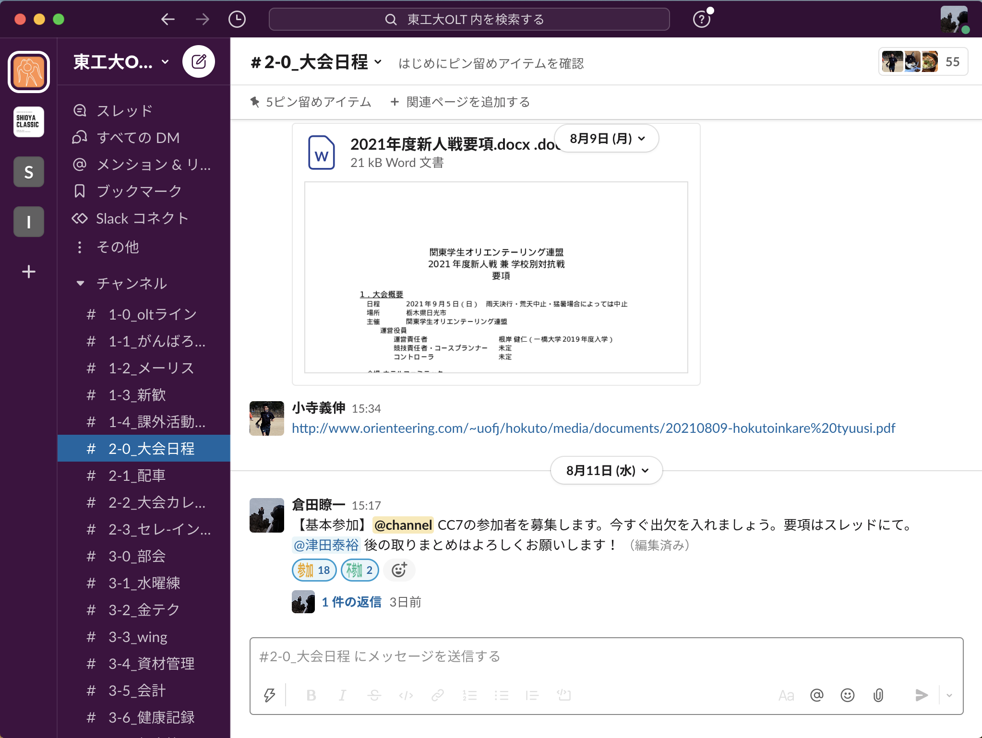Image resolution: width=982 pixels, height=738 pixels.
Task: Add a reaction to 倉田瞭一's message
Action: tap(399, 570)
